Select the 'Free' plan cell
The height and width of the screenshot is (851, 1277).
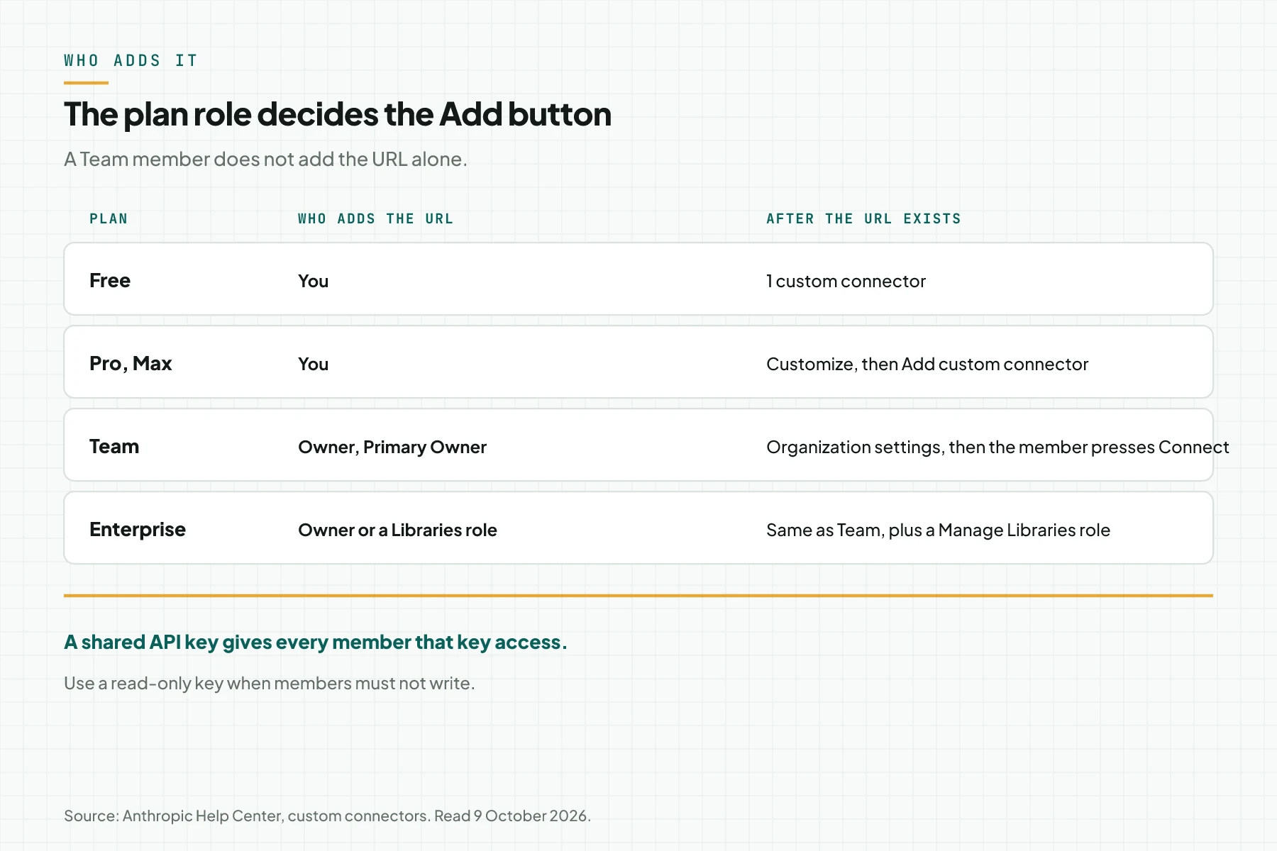pyautogui.click(x=110, y=281)
